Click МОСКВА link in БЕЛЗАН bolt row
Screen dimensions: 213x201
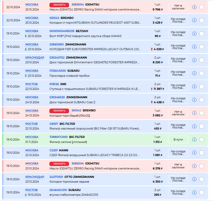pos(32,31)
